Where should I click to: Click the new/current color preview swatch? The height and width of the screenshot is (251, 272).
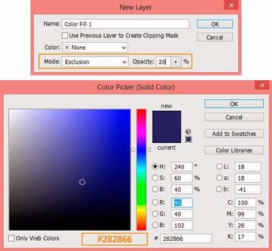coord(167,127)
